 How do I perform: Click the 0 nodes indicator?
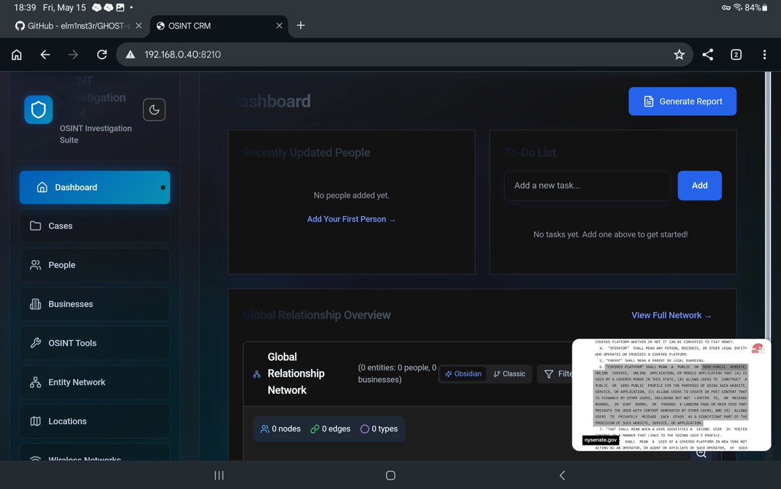pos(281,429)
